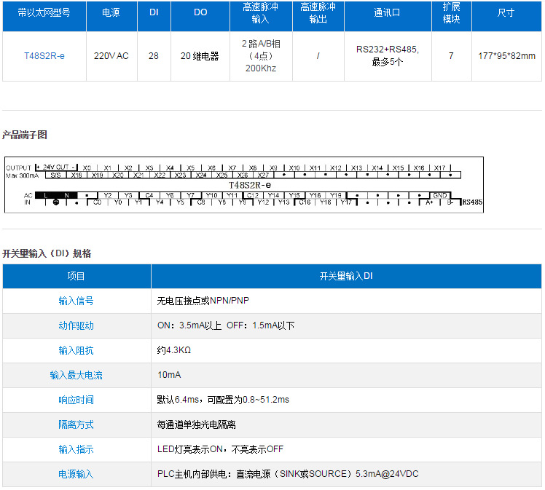The image size is (545, 490).
Task: Click the 电源输入 row label
Action: pos(76,474)
